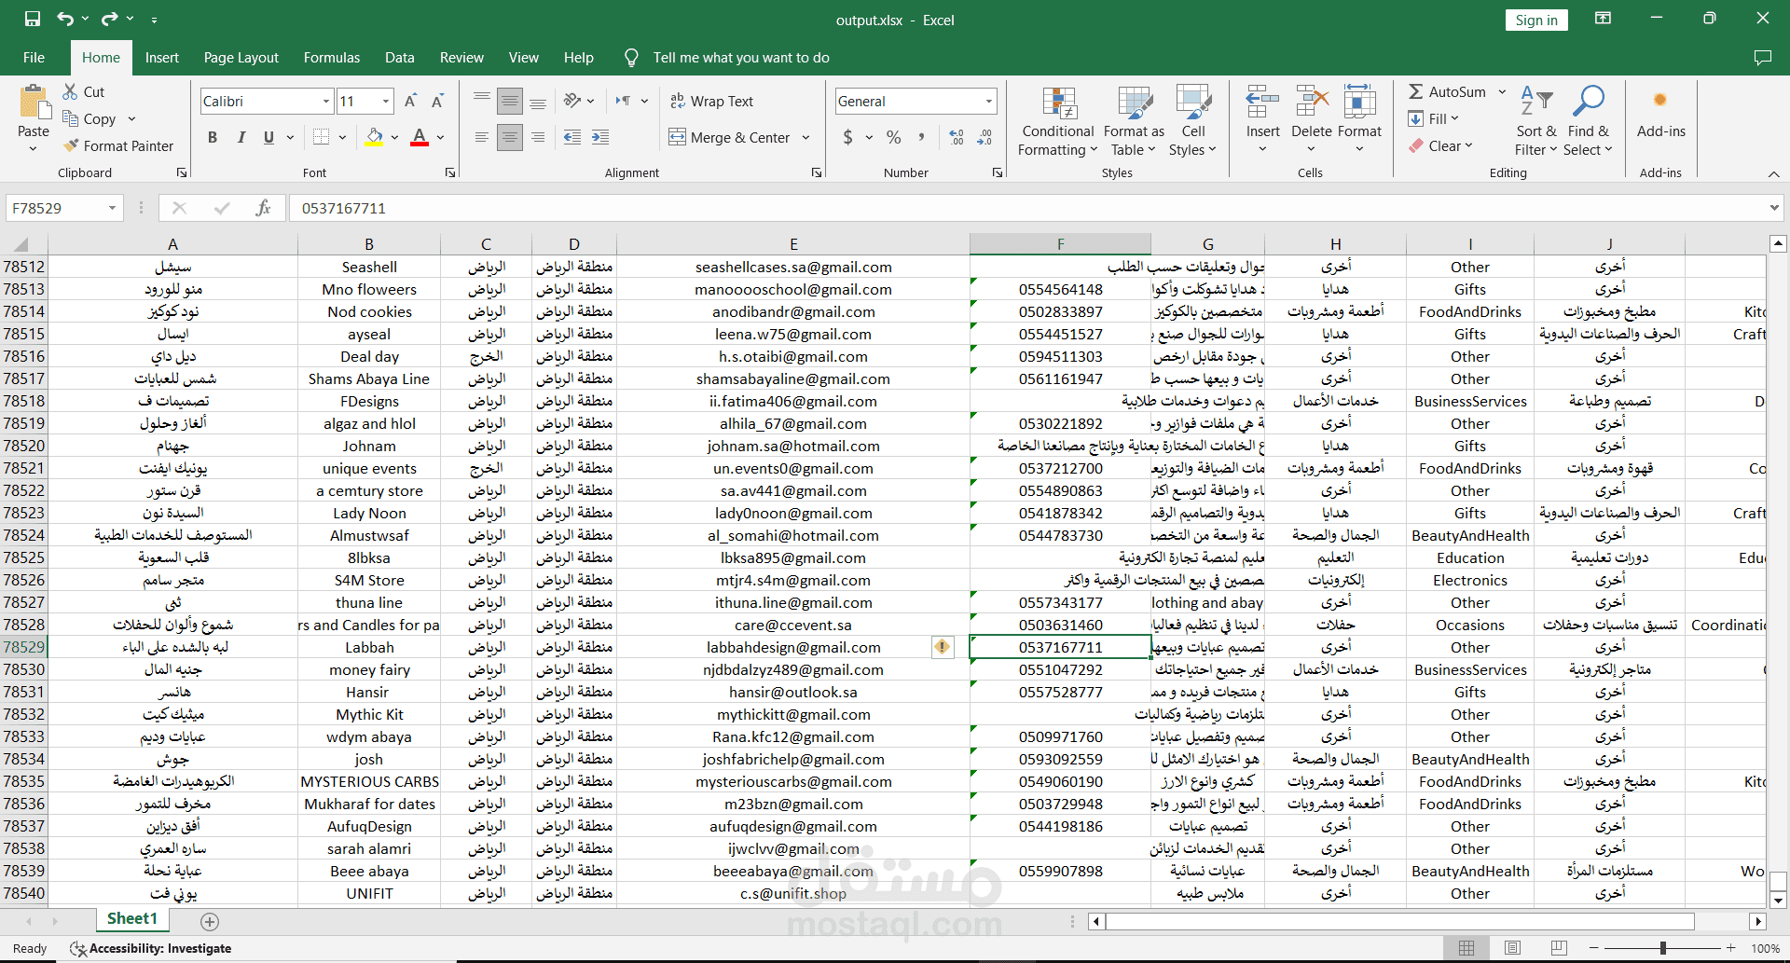Open Font dialog launcher

click(x=450, y=172)
